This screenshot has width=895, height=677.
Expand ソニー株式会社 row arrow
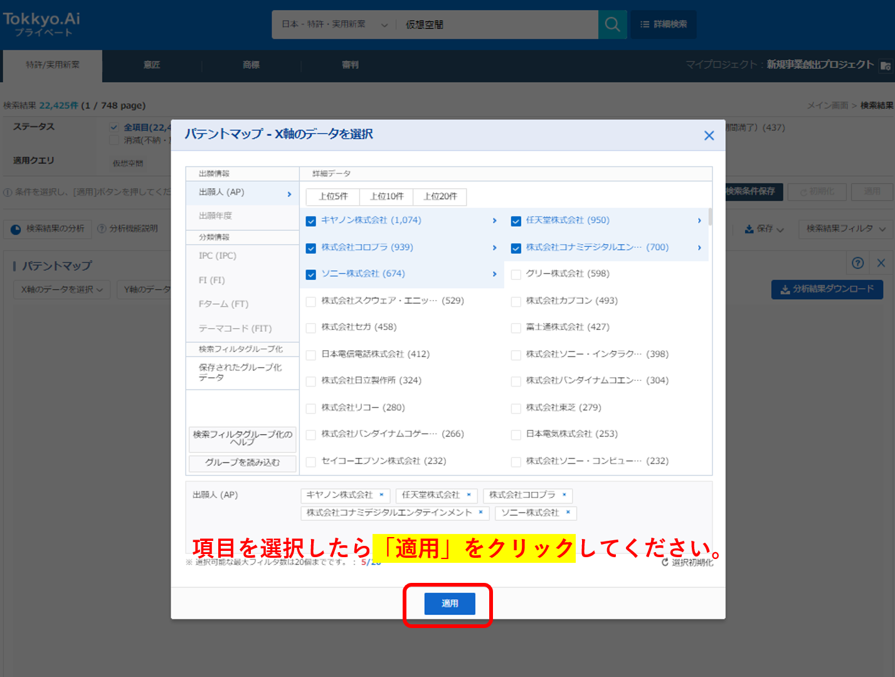494,274
